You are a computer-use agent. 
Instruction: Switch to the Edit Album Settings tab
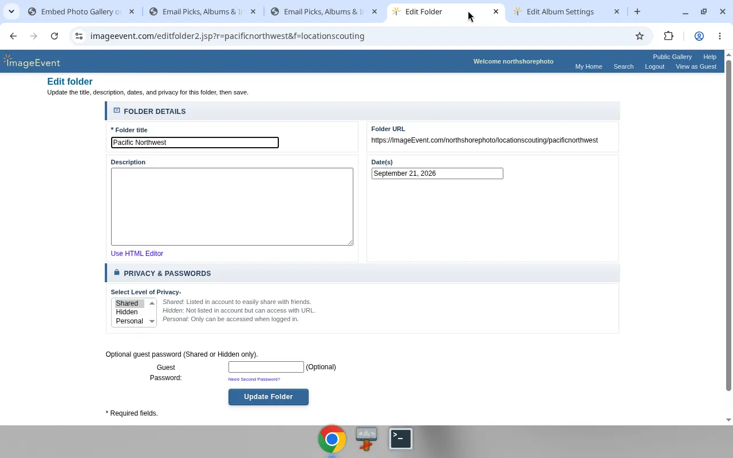click(x=567, y=11)
